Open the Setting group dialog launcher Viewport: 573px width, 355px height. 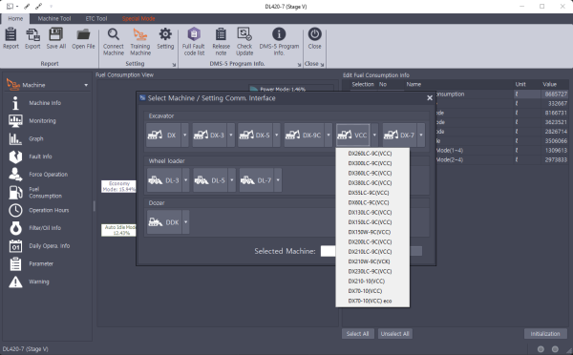point(175,65)
